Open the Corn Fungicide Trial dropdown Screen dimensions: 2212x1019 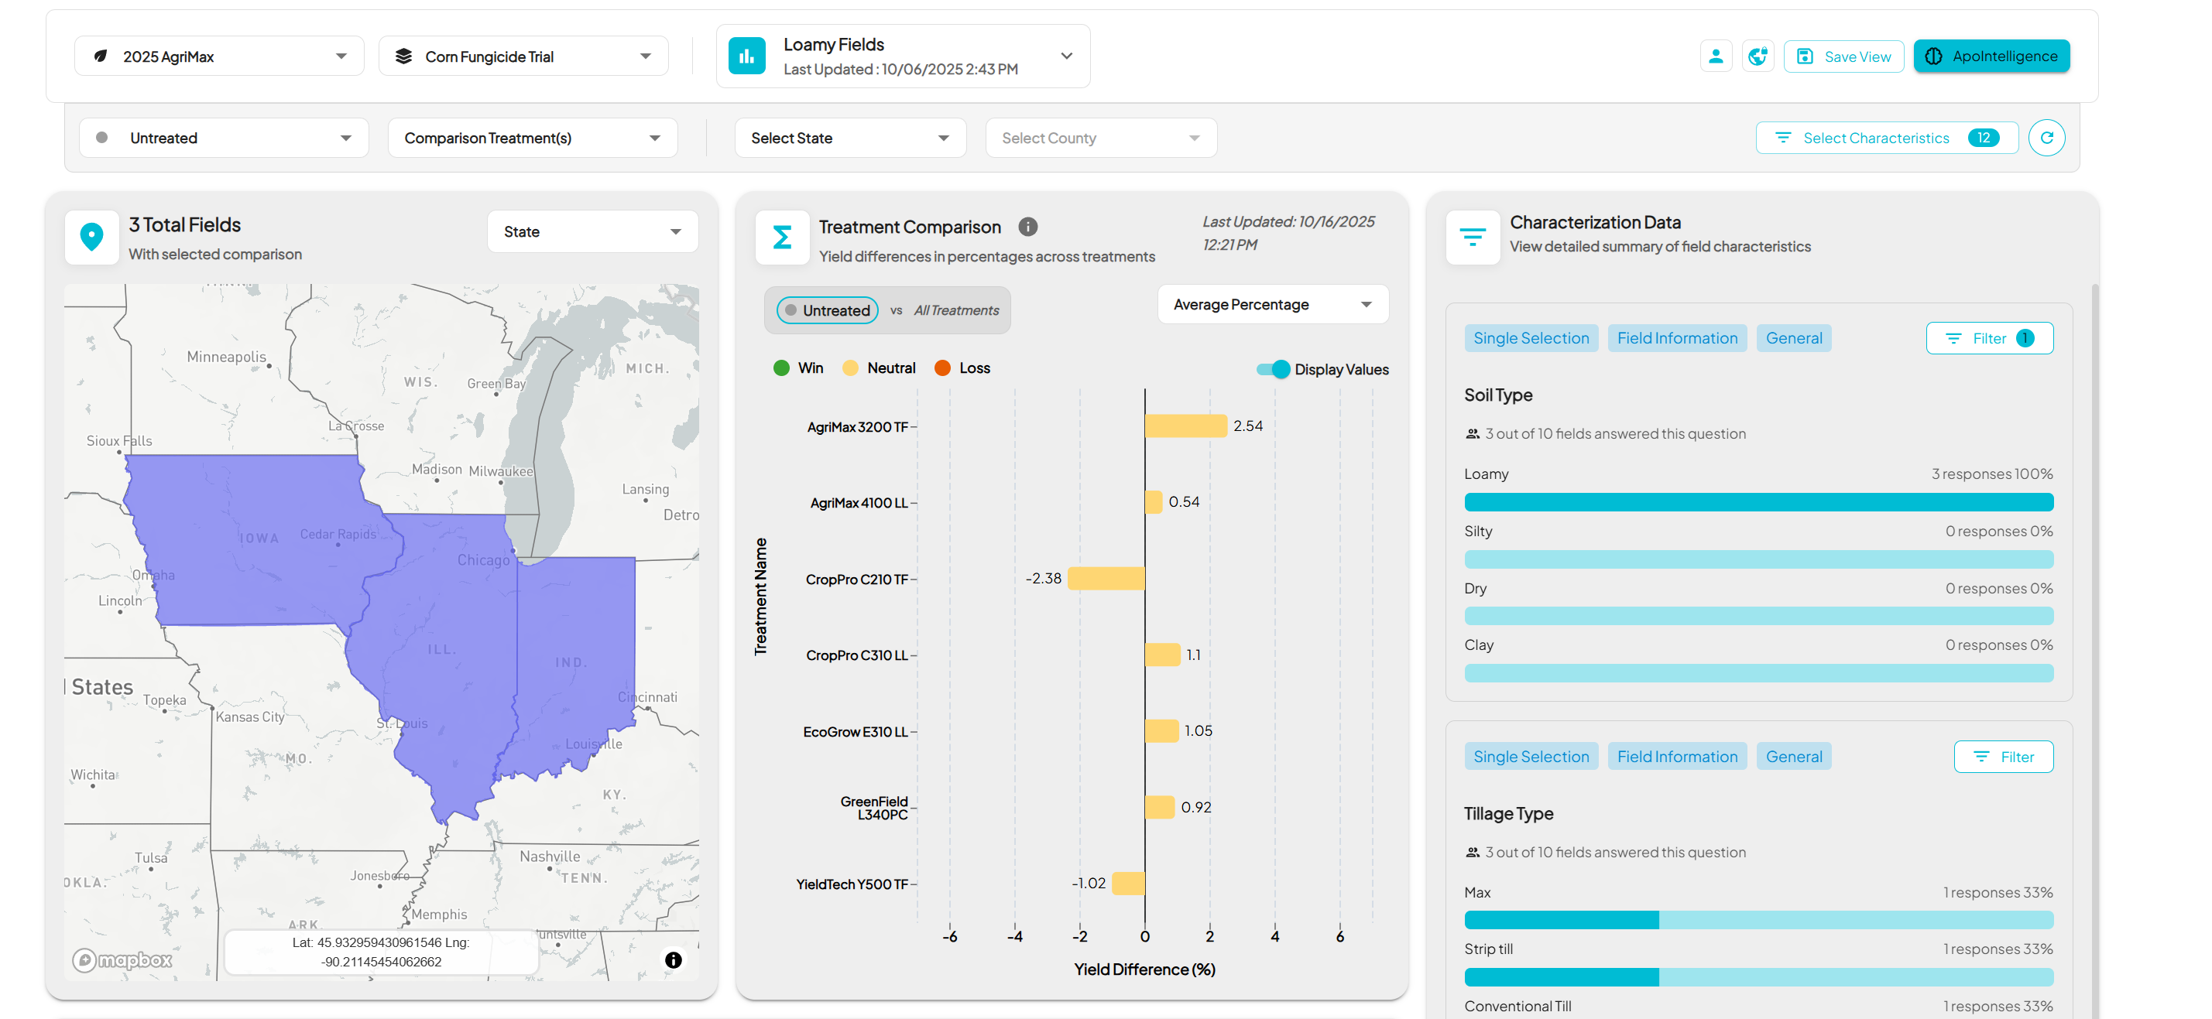point(523,56)
